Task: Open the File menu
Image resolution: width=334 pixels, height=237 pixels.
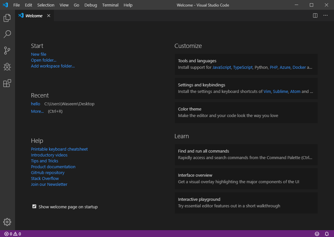Action: pos(16,5)
